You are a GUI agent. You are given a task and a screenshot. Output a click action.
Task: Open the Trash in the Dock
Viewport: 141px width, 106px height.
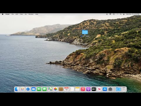pyautogui.click(x=124, y=89)
